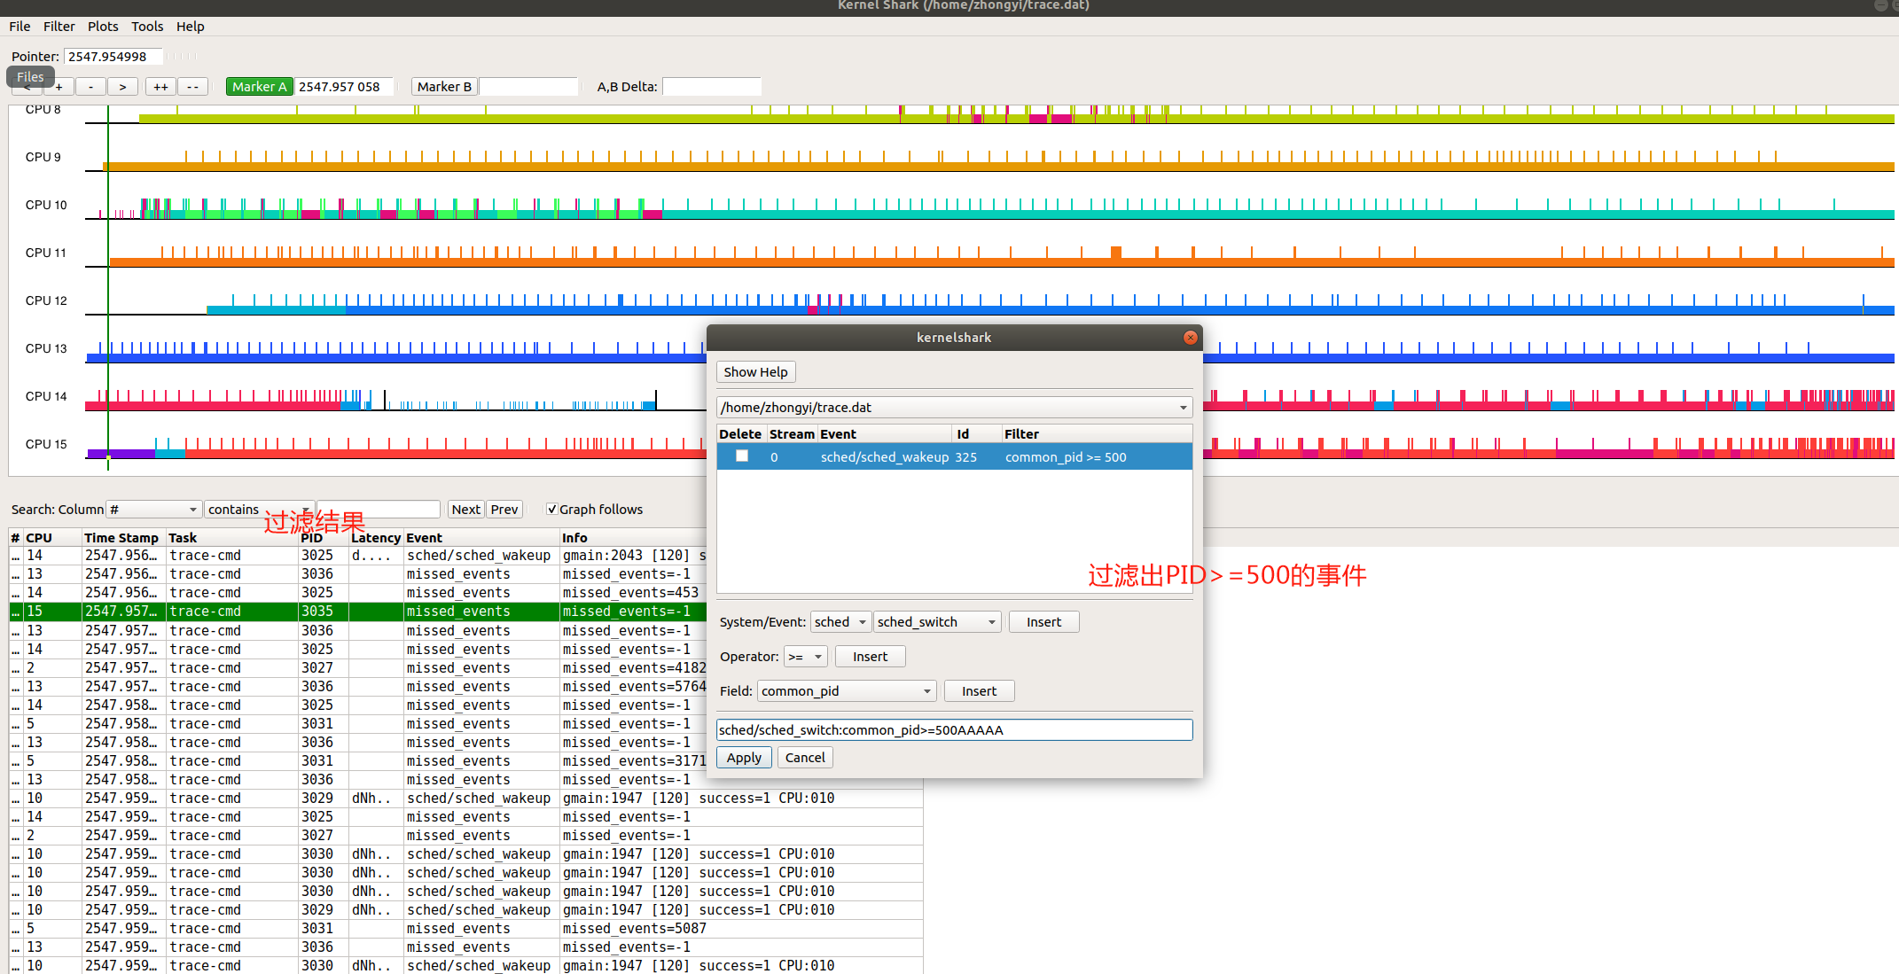This screenshot has height=974, width=1899.
Task: Select the green Marker A button
Action: [x=259, y=86]
